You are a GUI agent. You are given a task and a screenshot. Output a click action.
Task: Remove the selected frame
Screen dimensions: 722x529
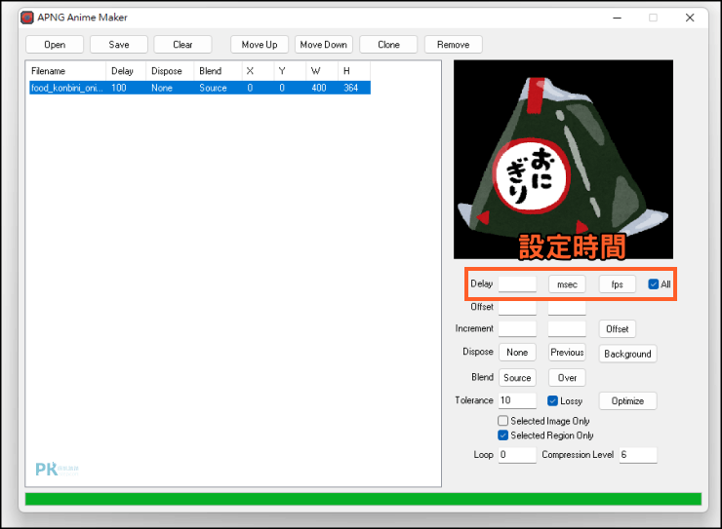[x=453, y=45]
